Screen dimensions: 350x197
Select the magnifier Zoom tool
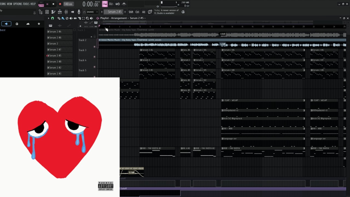point(87,18)
